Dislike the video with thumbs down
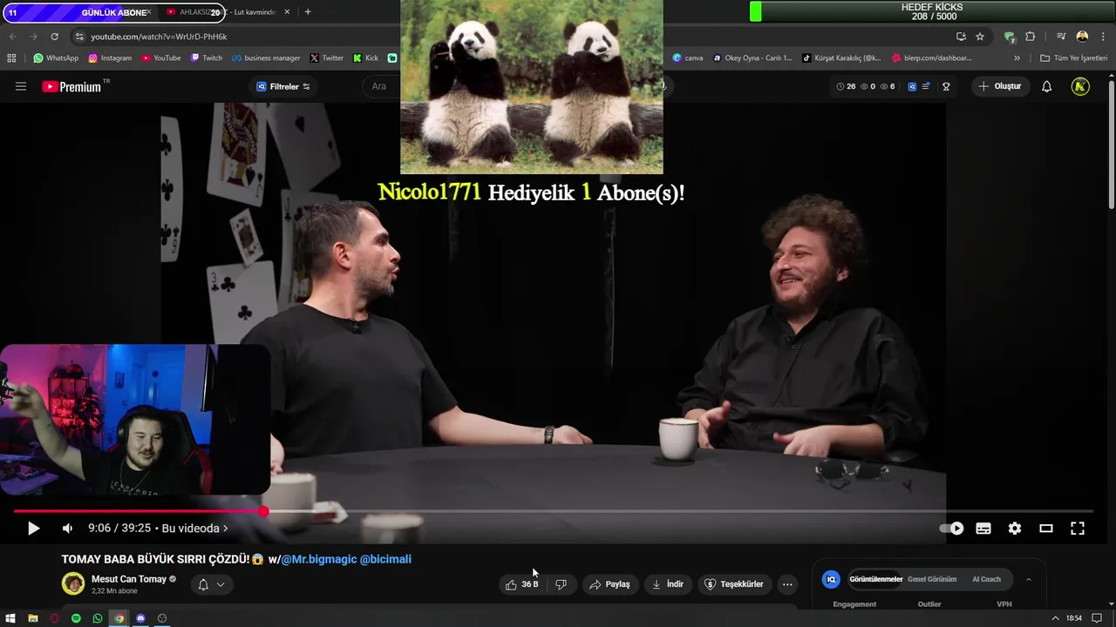 [561, 584]
